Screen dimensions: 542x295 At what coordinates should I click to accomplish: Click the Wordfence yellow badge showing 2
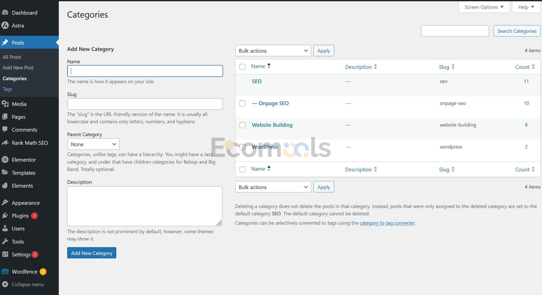coord(43,272)
